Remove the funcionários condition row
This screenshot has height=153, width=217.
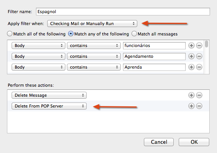tap(199, 45)
